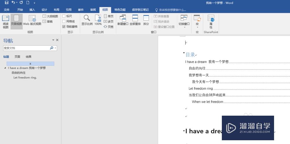This screenshot has width=290, height=144.
Task: Open the quick access toolbar customize arrow
Action: pyautogui.click(x=35, y=3)
